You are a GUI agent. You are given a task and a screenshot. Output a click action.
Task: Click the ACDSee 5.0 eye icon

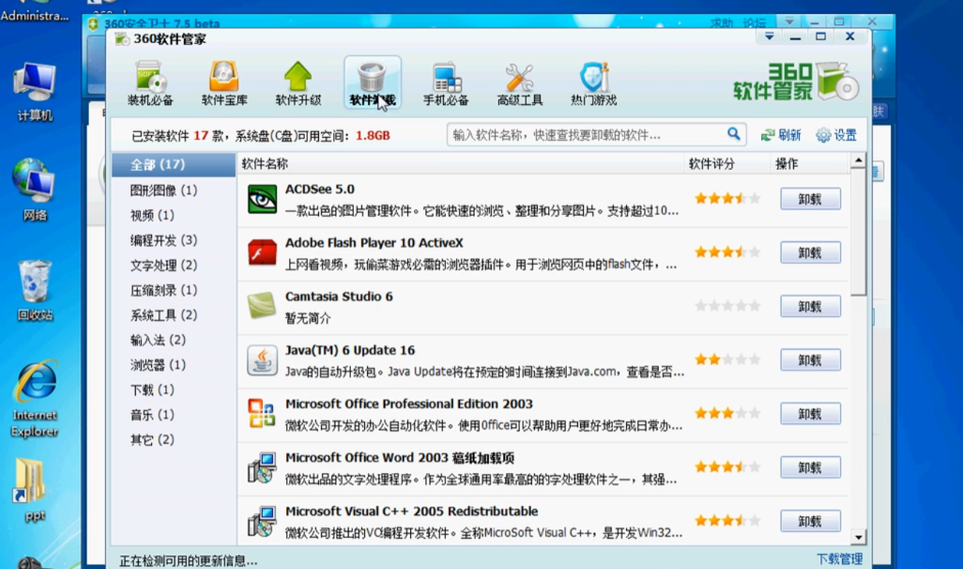coord(262,200)
